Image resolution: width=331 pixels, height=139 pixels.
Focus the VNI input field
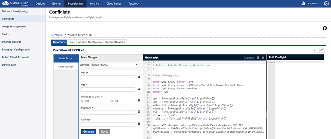pyautogui.click(x=108, y=89)
